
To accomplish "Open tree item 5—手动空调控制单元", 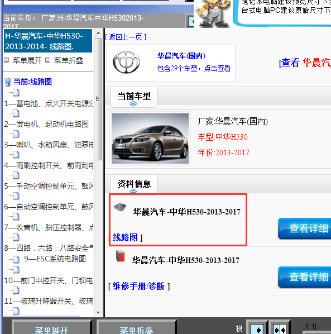I will point(49,186).
